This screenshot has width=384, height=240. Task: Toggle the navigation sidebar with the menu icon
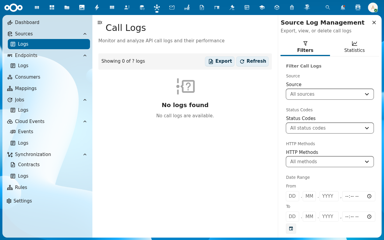click(100, 22)
